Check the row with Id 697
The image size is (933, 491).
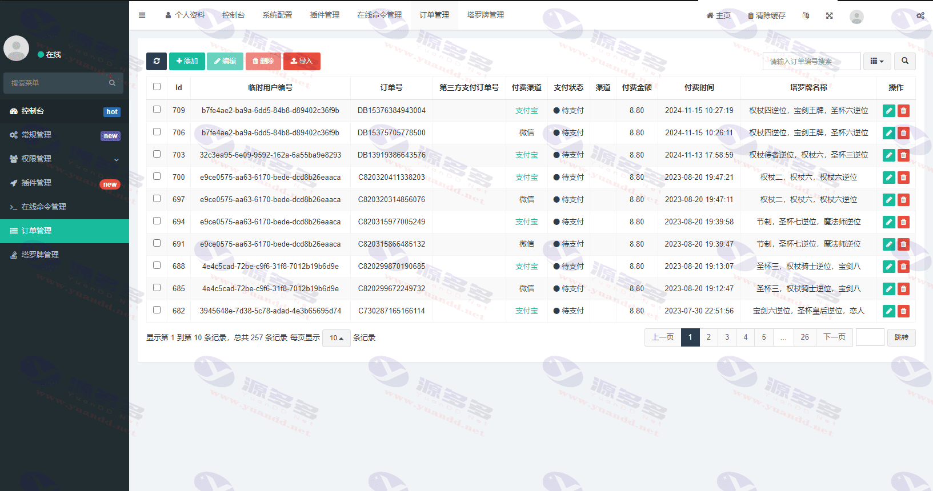tap(157, 199)
